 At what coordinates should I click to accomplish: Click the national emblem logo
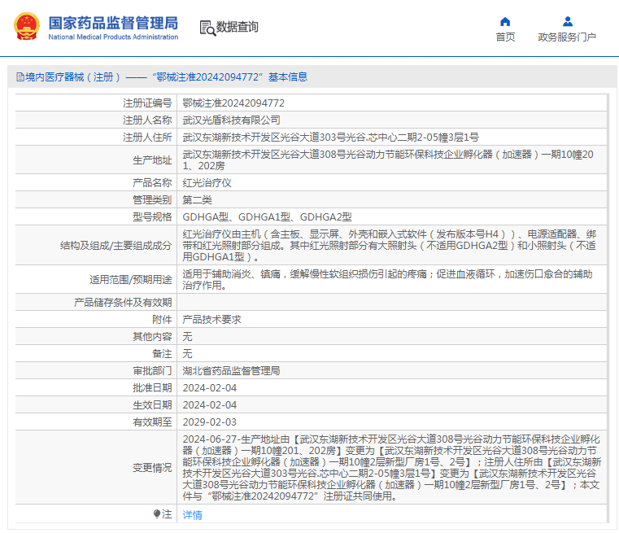tap(27, 27)
